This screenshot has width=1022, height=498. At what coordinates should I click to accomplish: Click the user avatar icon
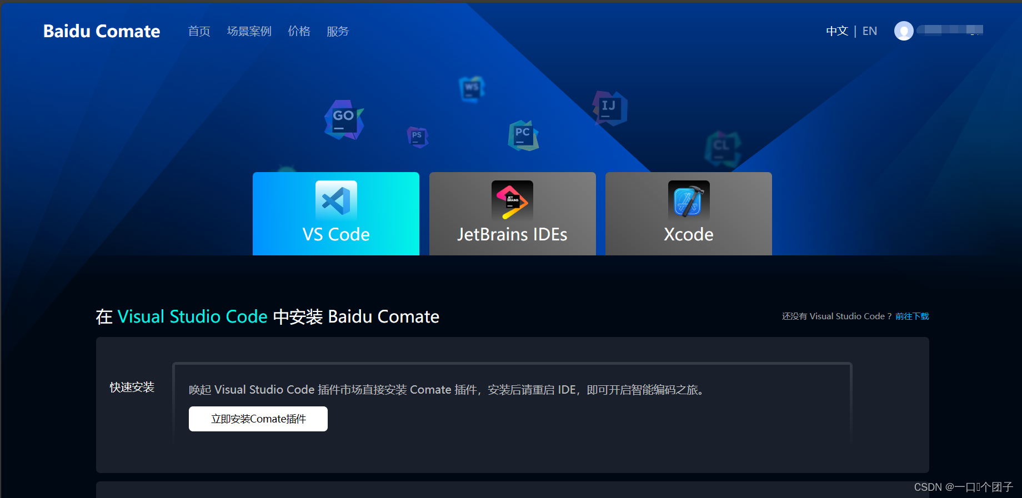904,31
